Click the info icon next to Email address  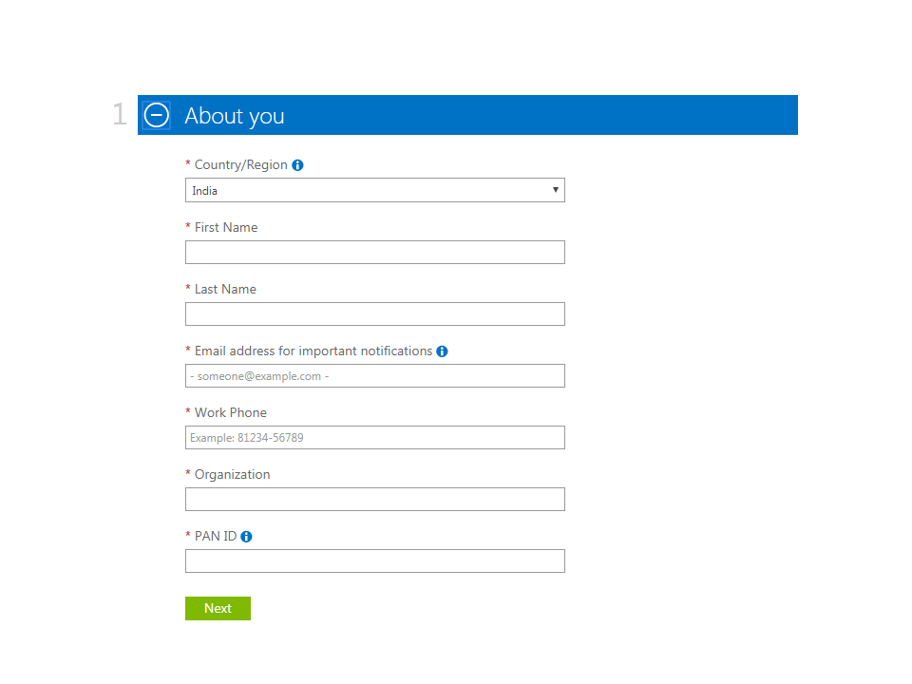pos(442,351)
